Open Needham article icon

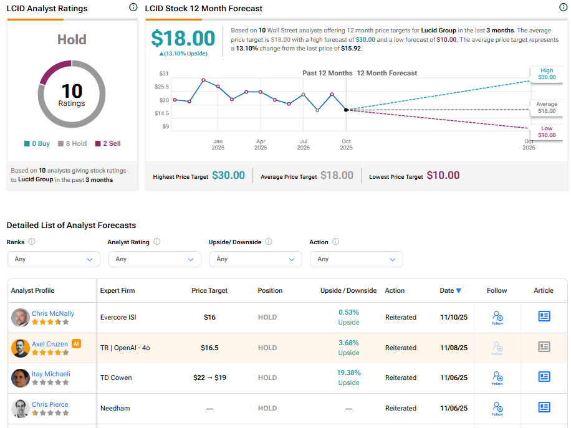[x=544, y=407]
